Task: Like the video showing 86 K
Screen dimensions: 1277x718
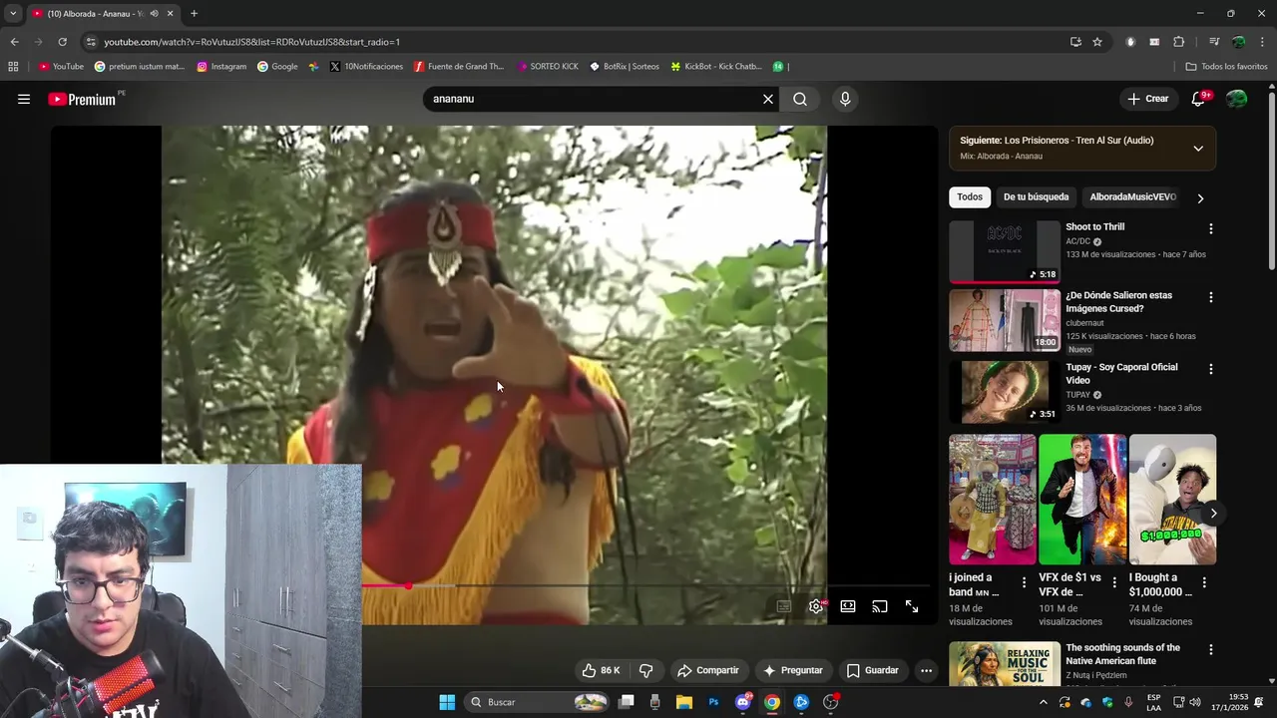Action: pos(601,670)
